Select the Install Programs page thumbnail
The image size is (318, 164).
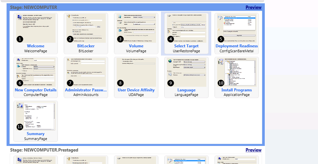237,72
